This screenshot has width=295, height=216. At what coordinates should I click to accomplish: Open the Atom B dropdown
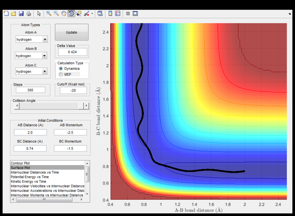(45, 56)
